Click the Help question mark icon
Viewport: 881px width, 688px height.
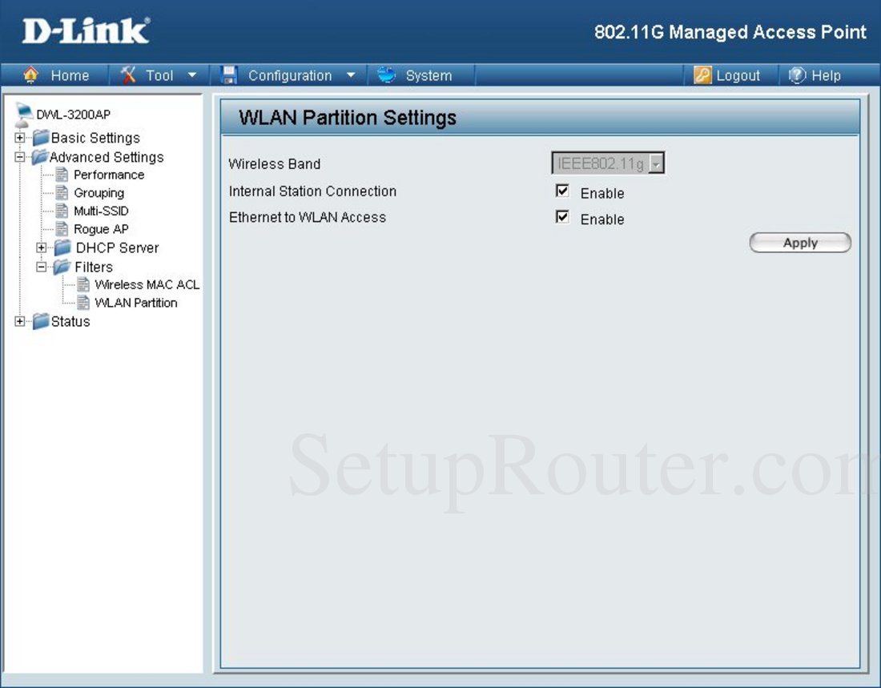[x=797, y=75]
